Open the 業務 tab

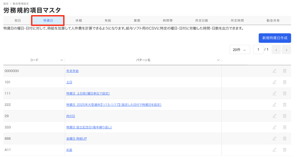137,20
